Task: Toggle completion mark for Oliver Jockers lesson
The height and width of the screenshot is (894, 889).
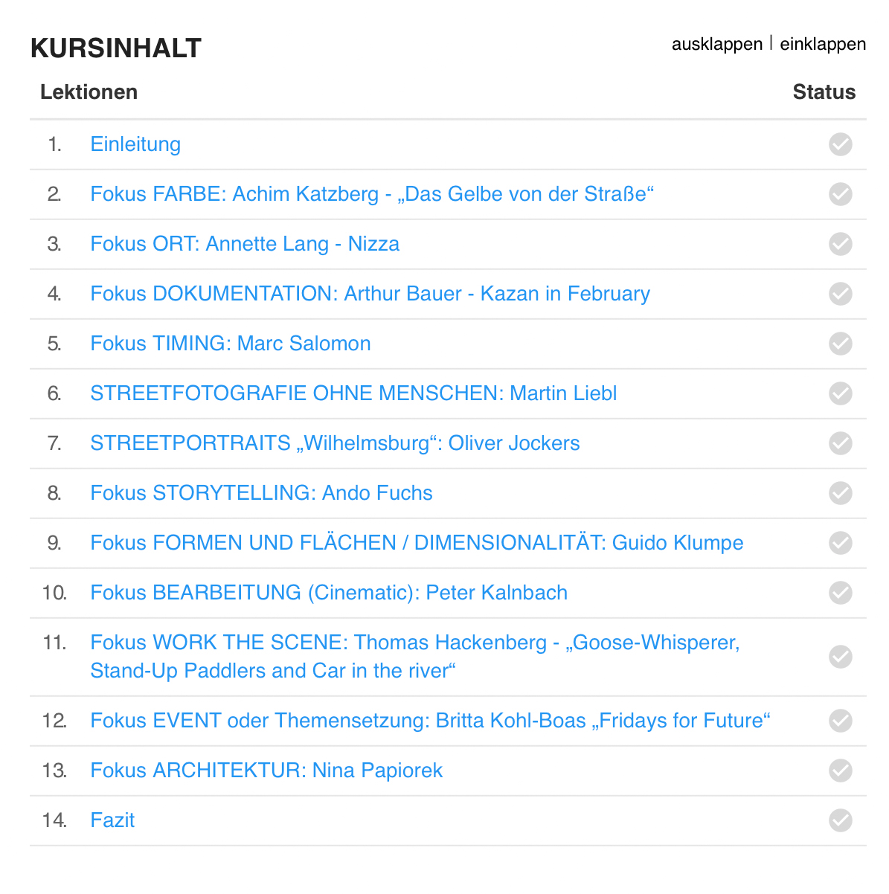Action: [840, 443]
